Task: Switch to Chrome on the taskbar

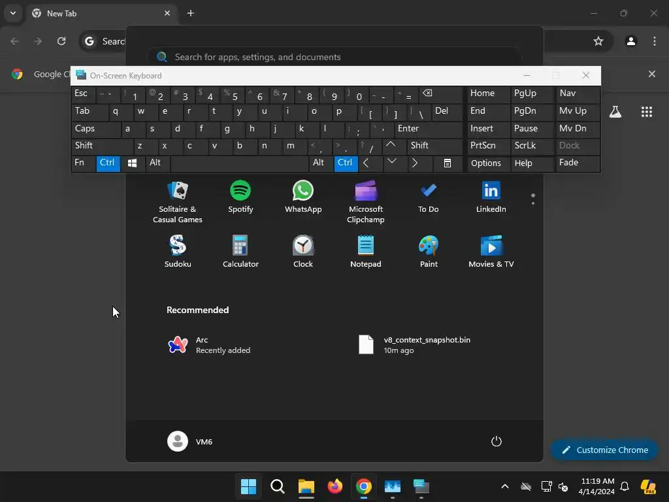Action: tap(363, 486)
